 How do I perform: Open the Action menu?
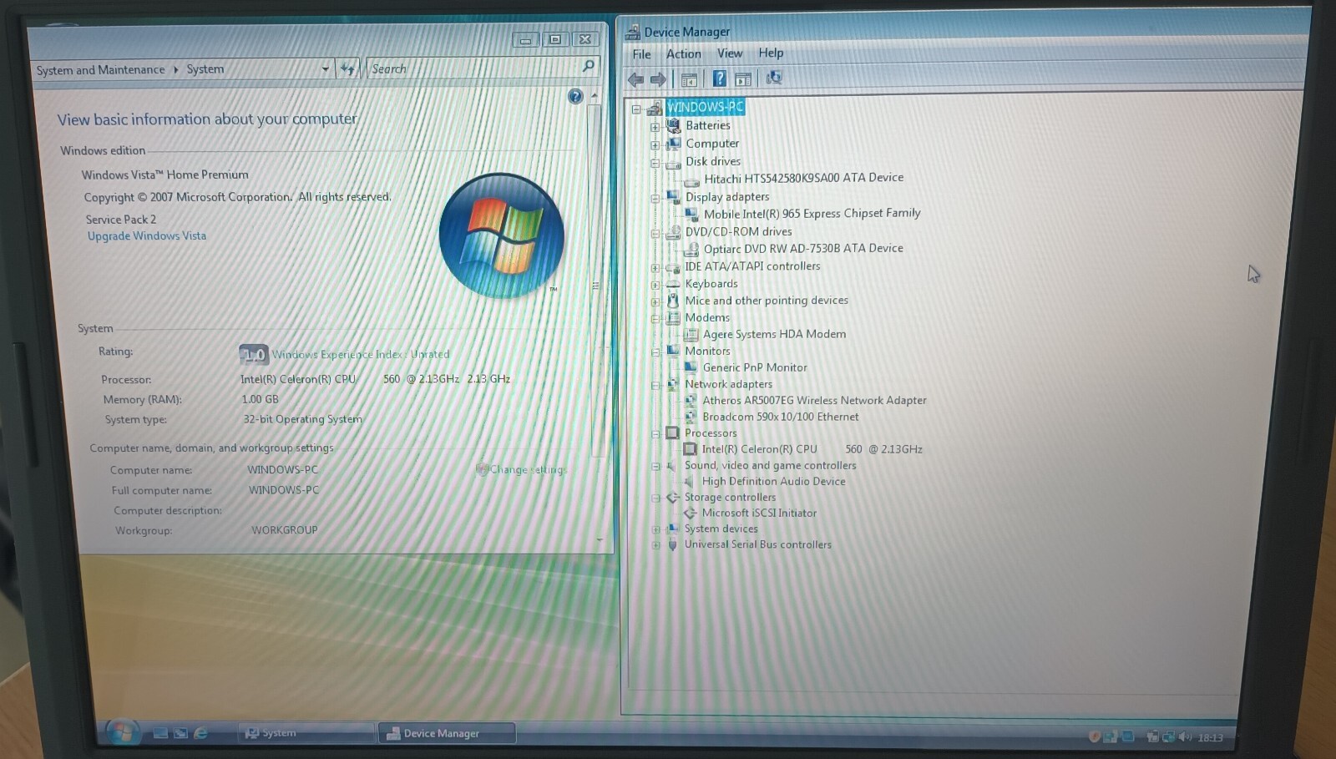pos(683,53)
